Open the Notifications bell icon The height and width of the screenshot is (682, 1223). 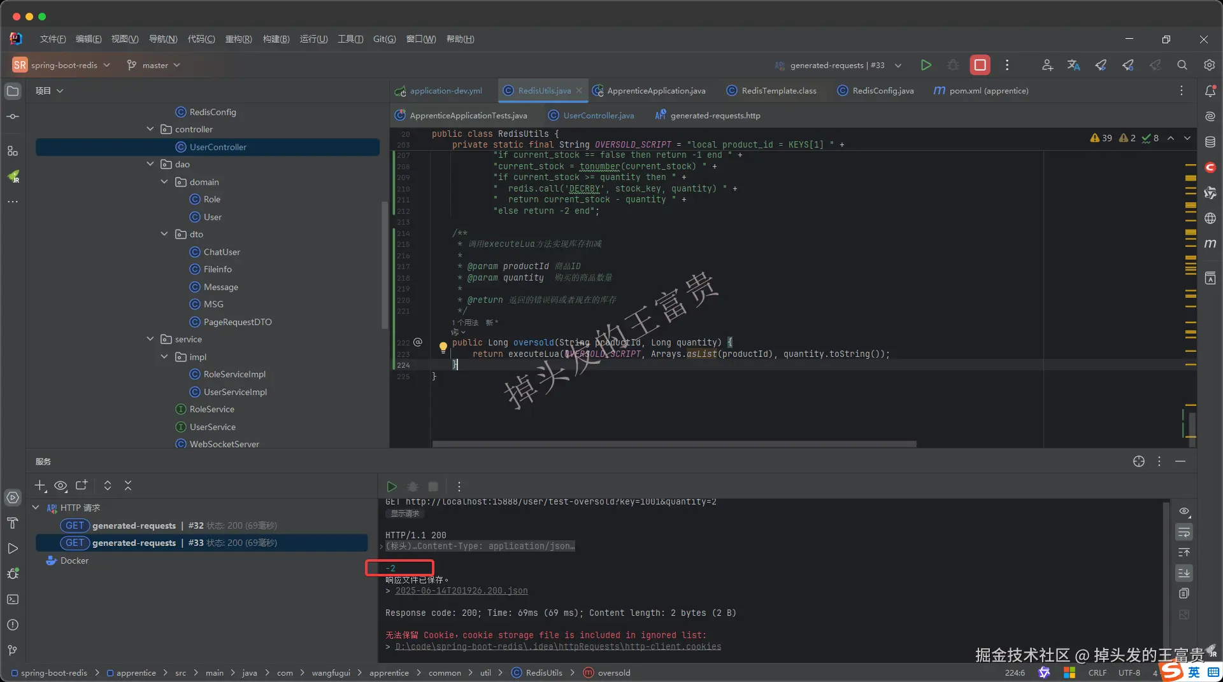point(1210,91)
